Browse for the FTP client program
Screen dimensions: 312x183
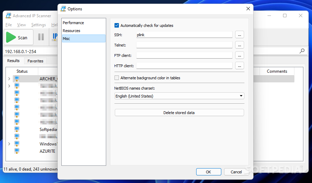[240, 55]
